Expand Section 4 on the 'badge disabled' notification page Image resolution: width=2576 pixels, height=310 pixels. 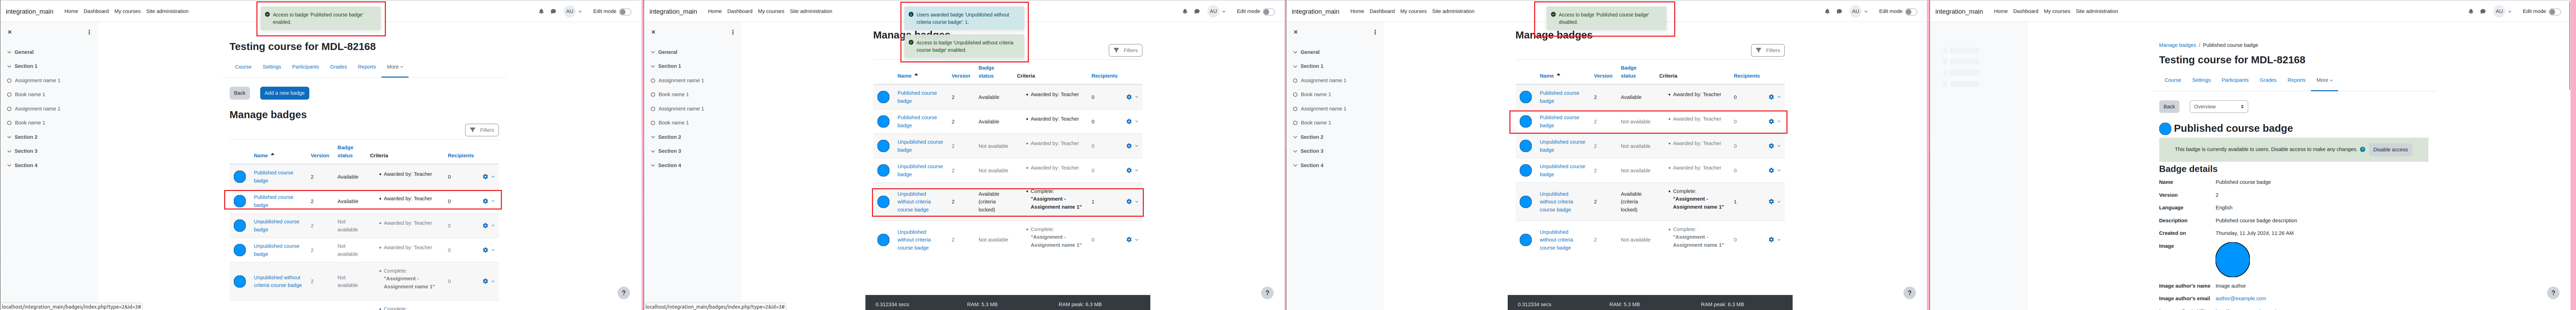[1295, 165]
